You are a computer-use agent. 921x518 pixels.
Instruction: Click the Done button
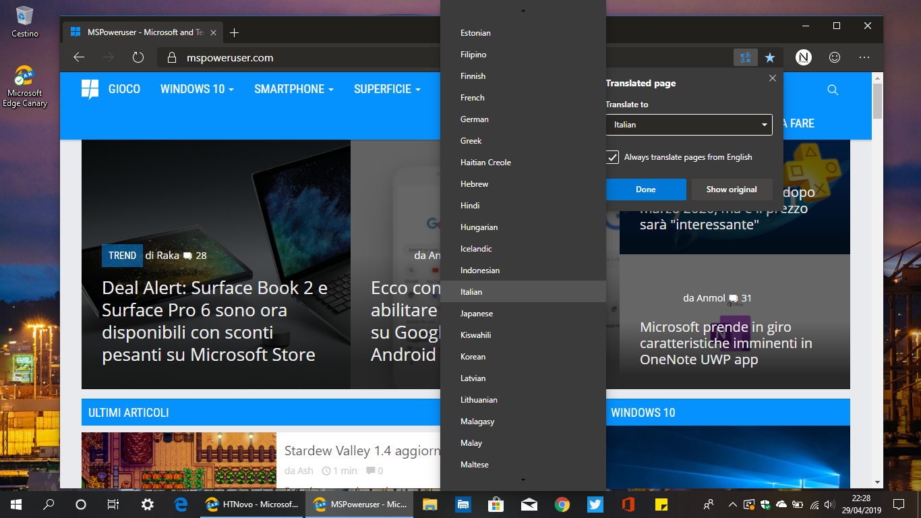pos(646,190)
